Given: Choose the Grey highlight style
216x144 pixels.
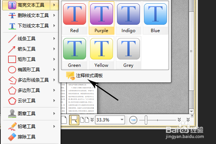Looking at the screenshot, I should 128,53.
